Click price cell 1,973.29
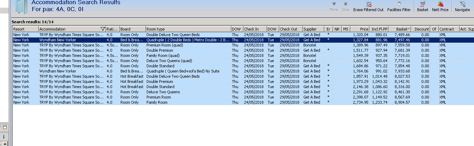The image size is (474, 146). click(361, 81)
